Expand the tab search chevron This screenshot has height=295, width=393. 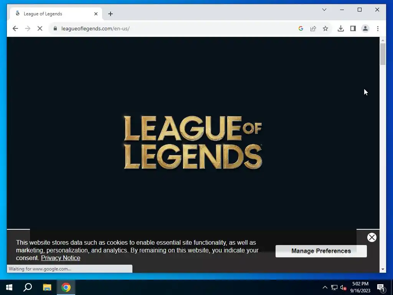click(324, 10)
